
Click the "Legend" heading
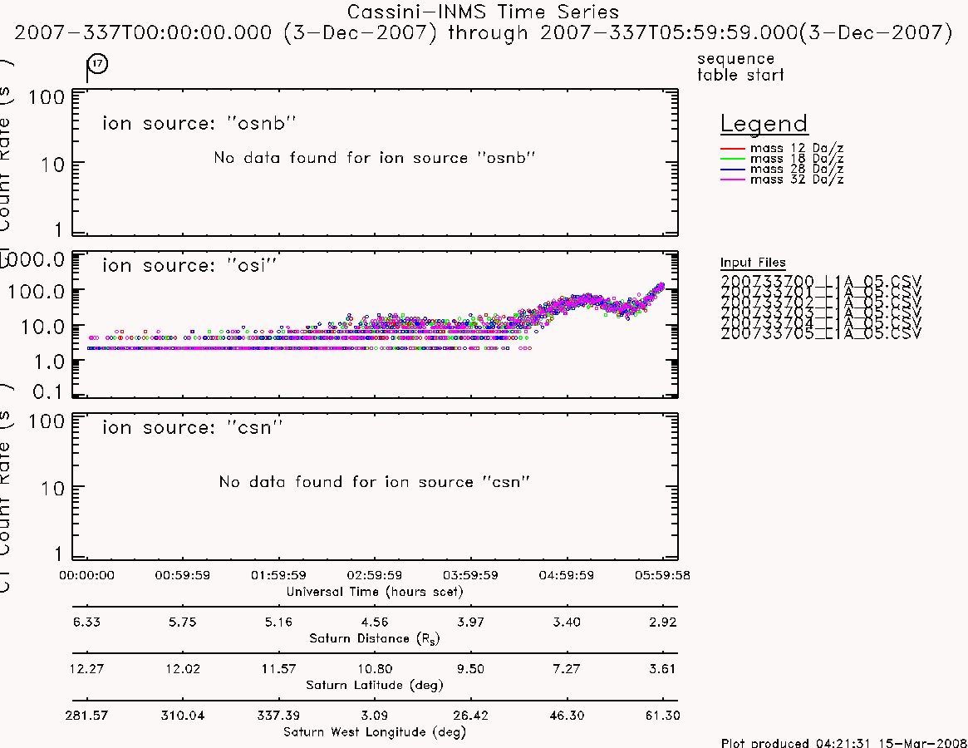[x=764, y=124]
